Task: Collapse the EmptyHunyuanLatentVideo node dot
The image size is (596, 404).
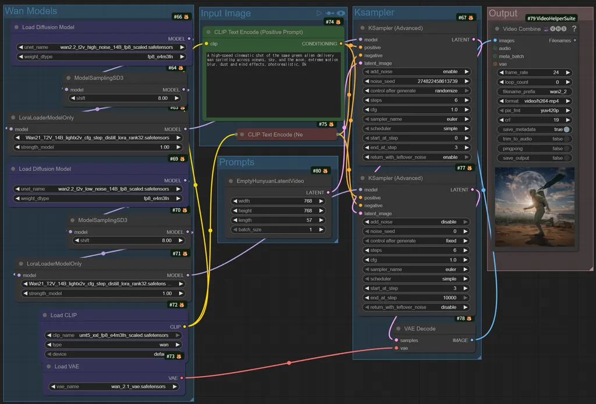Action: point(230,181)
